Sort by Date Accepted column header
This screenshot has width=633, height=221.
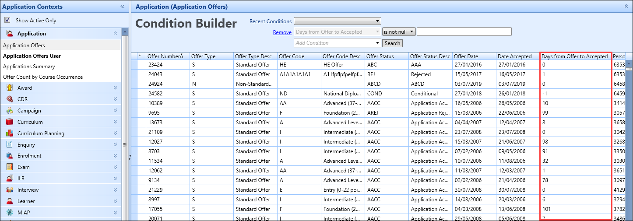[x=518, y=56]
